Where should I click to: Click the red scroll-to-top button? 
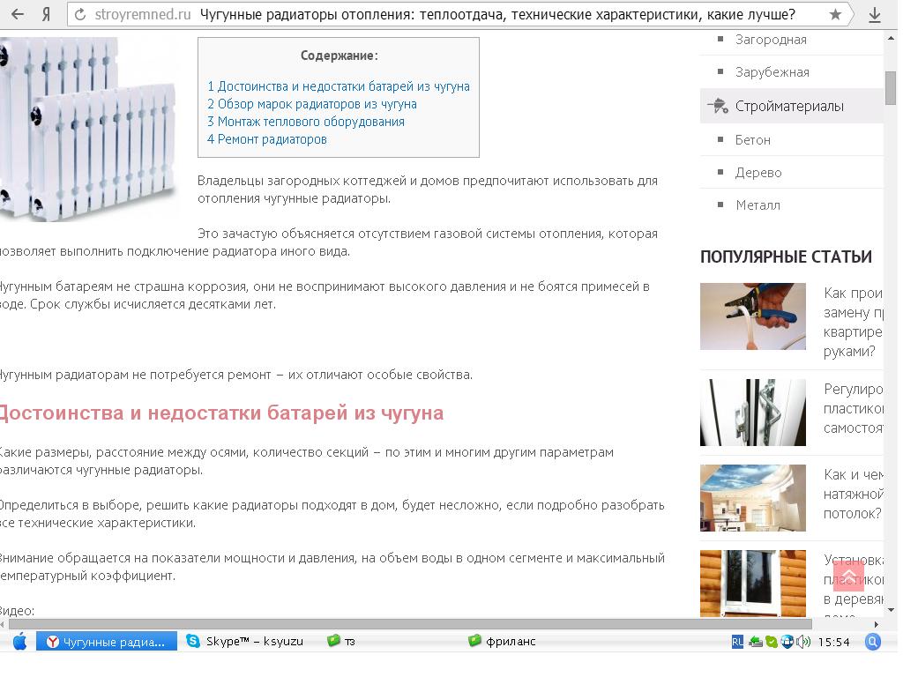tap(849, 577)
